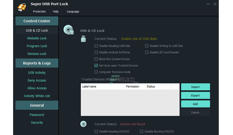Screen dimensions: 233x135
Task: Click the DVD/CD disc status icon
Action: pos(83,124)
